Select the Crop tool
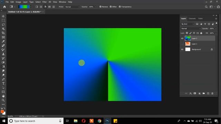 click(3, 33)
